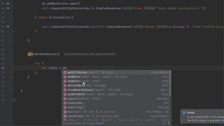224x126 pixels.
Task: Click the function icon beside 'to(that: B)' suggestion
Action: pos(65,112)
